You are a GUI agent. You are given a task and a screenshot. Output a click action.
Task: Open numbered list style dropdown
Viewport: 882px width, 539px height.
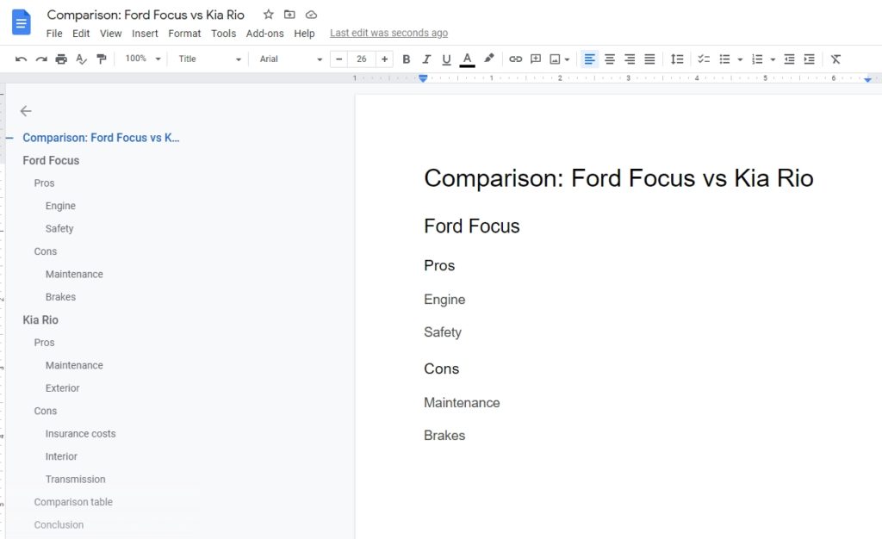coord(773,59)
